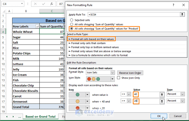Click the Milk quantity cell 149
The image size is (189, 121).
[52, 59]
